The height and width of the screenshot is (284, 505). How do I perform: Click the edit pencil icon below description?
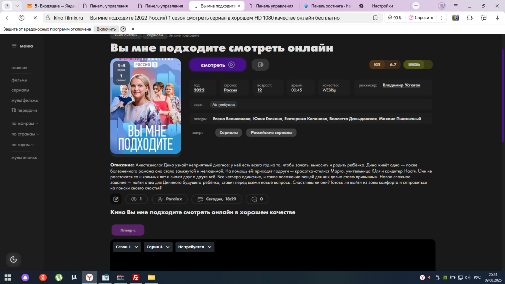tap(116, 199)
